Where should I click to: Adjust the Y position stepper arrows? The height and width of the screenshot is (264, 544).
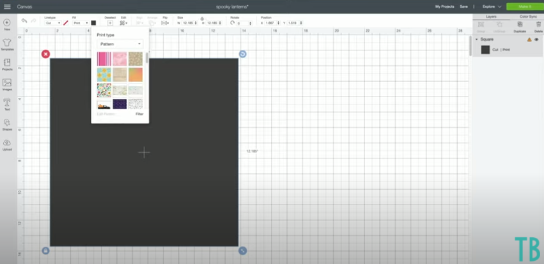click(301, 23)
